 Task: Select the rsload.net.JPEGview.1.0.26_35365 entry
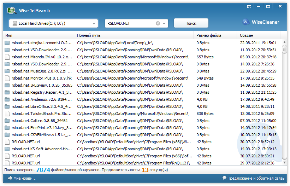click(x=42, y=85)
